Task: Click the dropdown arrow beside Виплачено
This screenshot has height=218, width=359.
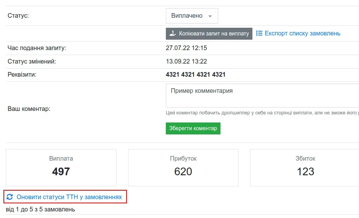Action: pyautogui.click(x=210, y=16)
